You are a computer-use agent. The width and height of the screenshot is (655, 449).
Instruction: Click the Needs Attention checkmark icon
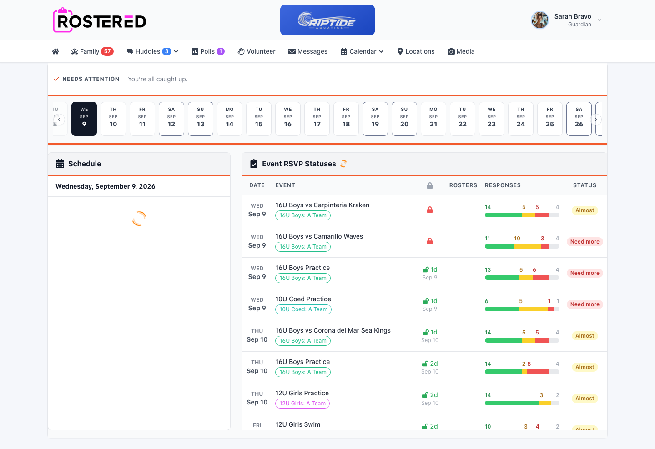[56, 79]
